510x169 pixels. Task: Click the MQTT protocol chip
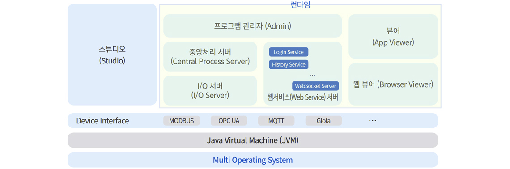pyautogui.click(x=276, y=121)
